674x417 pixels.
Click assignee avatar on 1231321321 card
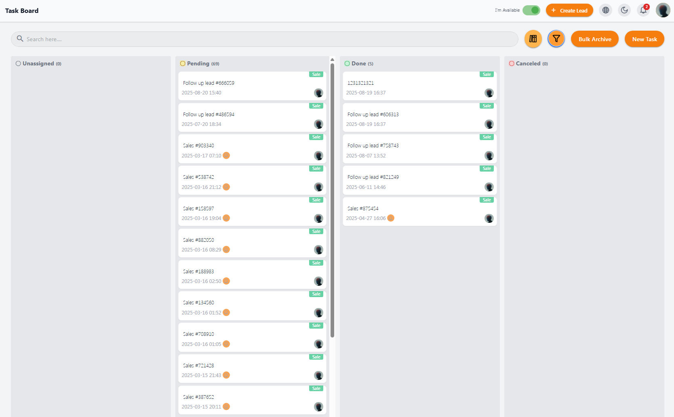(x=489, y=93)
